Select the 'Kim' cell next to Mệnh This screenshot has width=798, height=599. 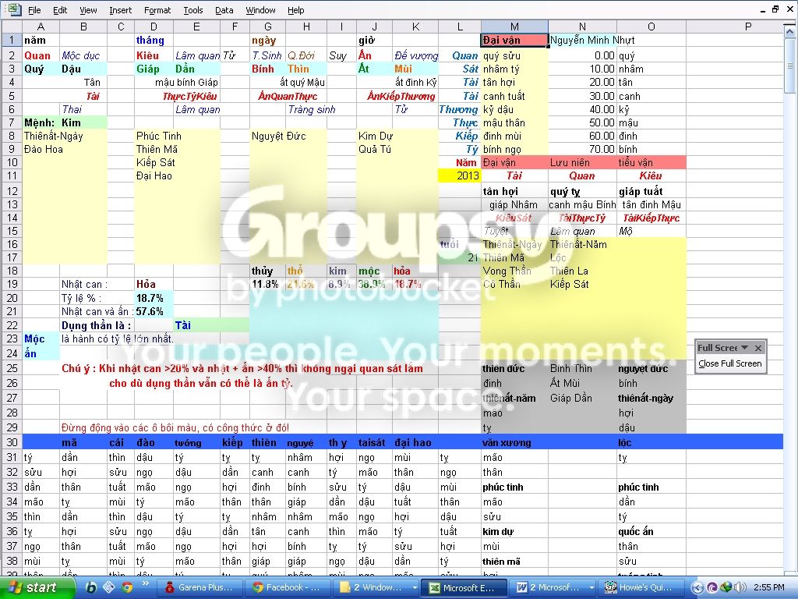(x=83, y=122)
